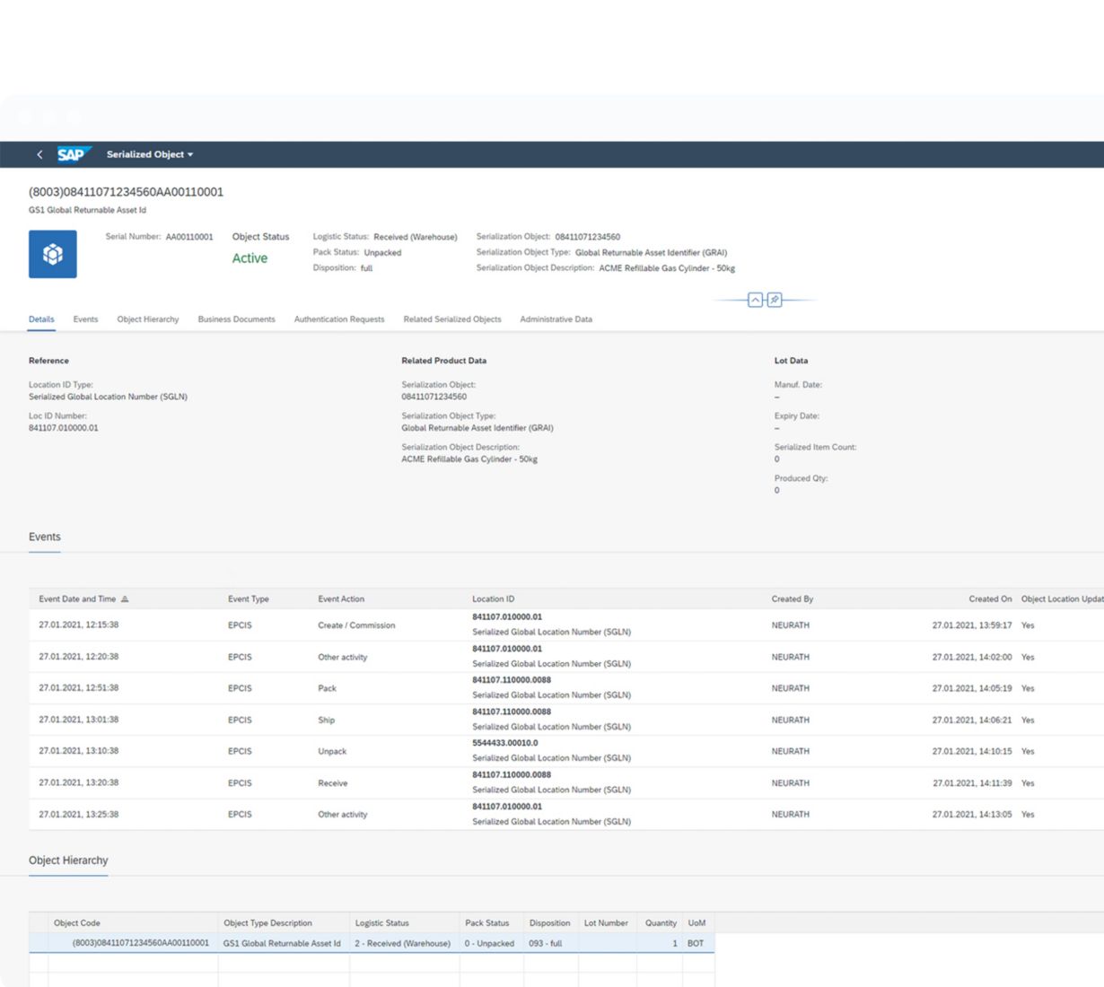Switch to the Events tab
Viewport: 1104px width, 987px height.
pyautogui.click(x=85, y=319)
